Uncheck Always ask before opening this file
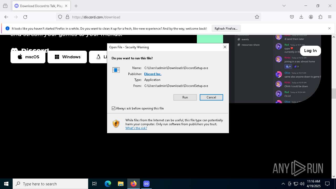The image size is (336, 189). pos(113,108)
